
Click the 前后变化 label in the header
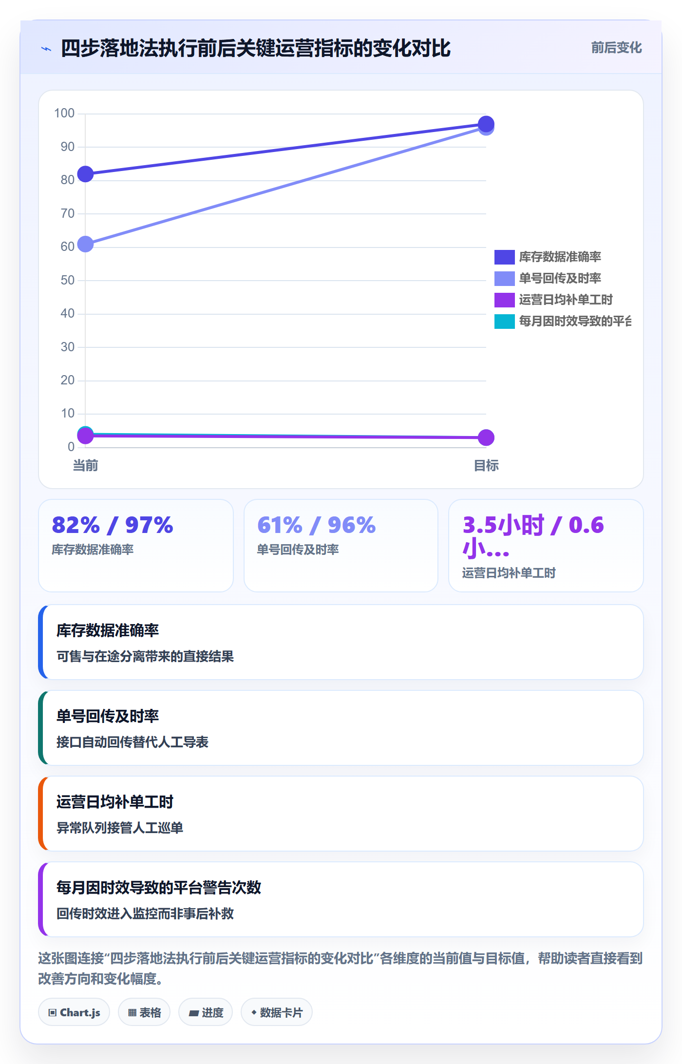pos(616,48)
